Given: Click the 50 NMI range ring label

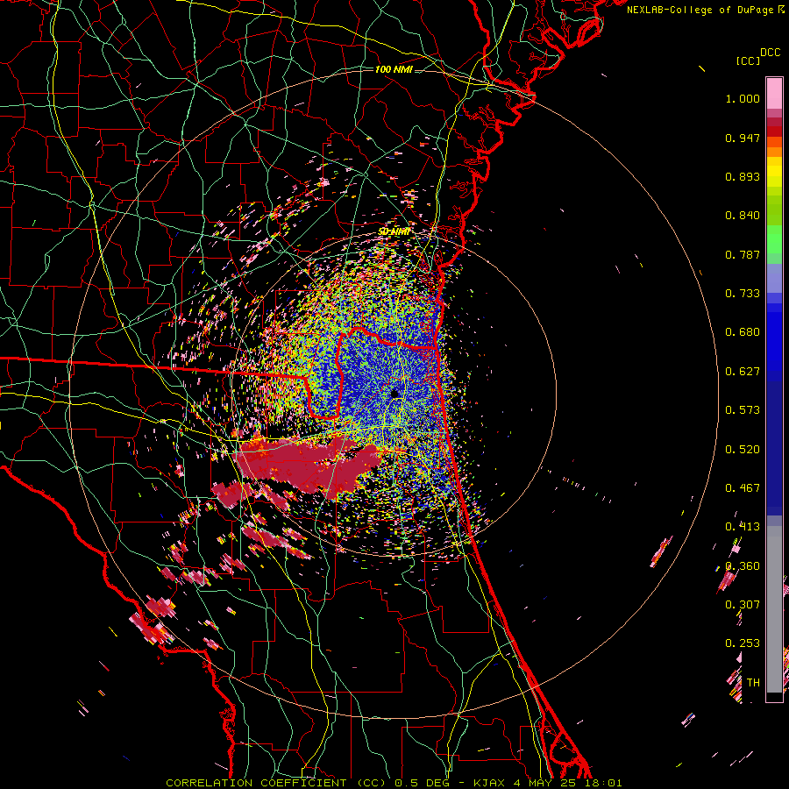Looking at the screenshot, I should [394, 232].
